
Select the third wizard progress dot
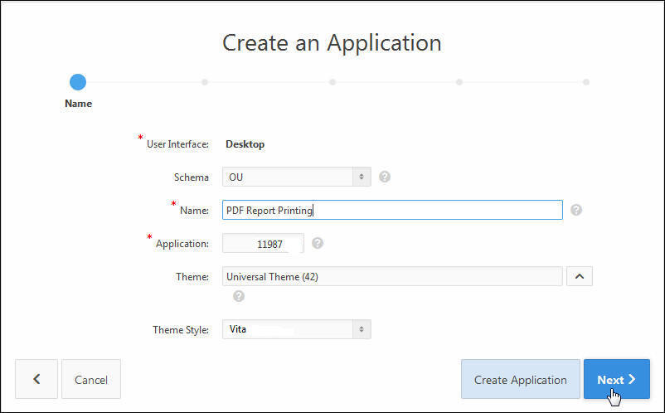tap(332, 82)
